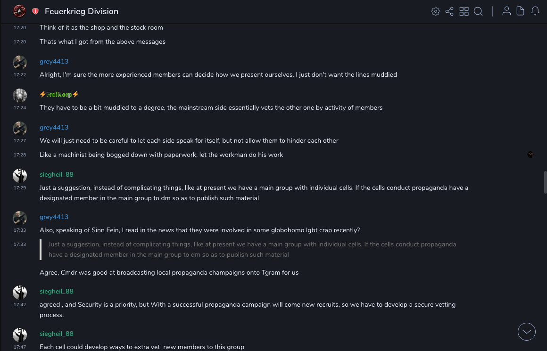The image size is (547, 351).
Task: Click the room title in the header
Action: (x=82, y=11)
